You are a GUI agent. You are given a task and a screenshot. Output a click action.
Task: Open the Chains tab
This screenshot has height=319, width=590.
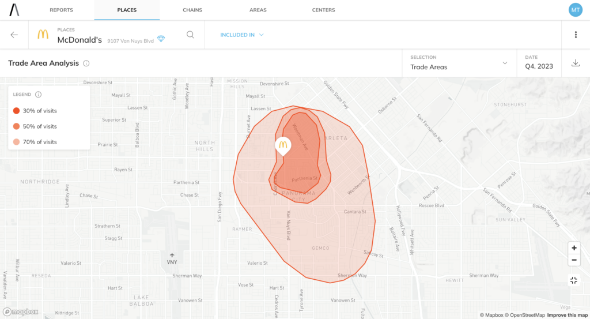[x=192, y=10]
